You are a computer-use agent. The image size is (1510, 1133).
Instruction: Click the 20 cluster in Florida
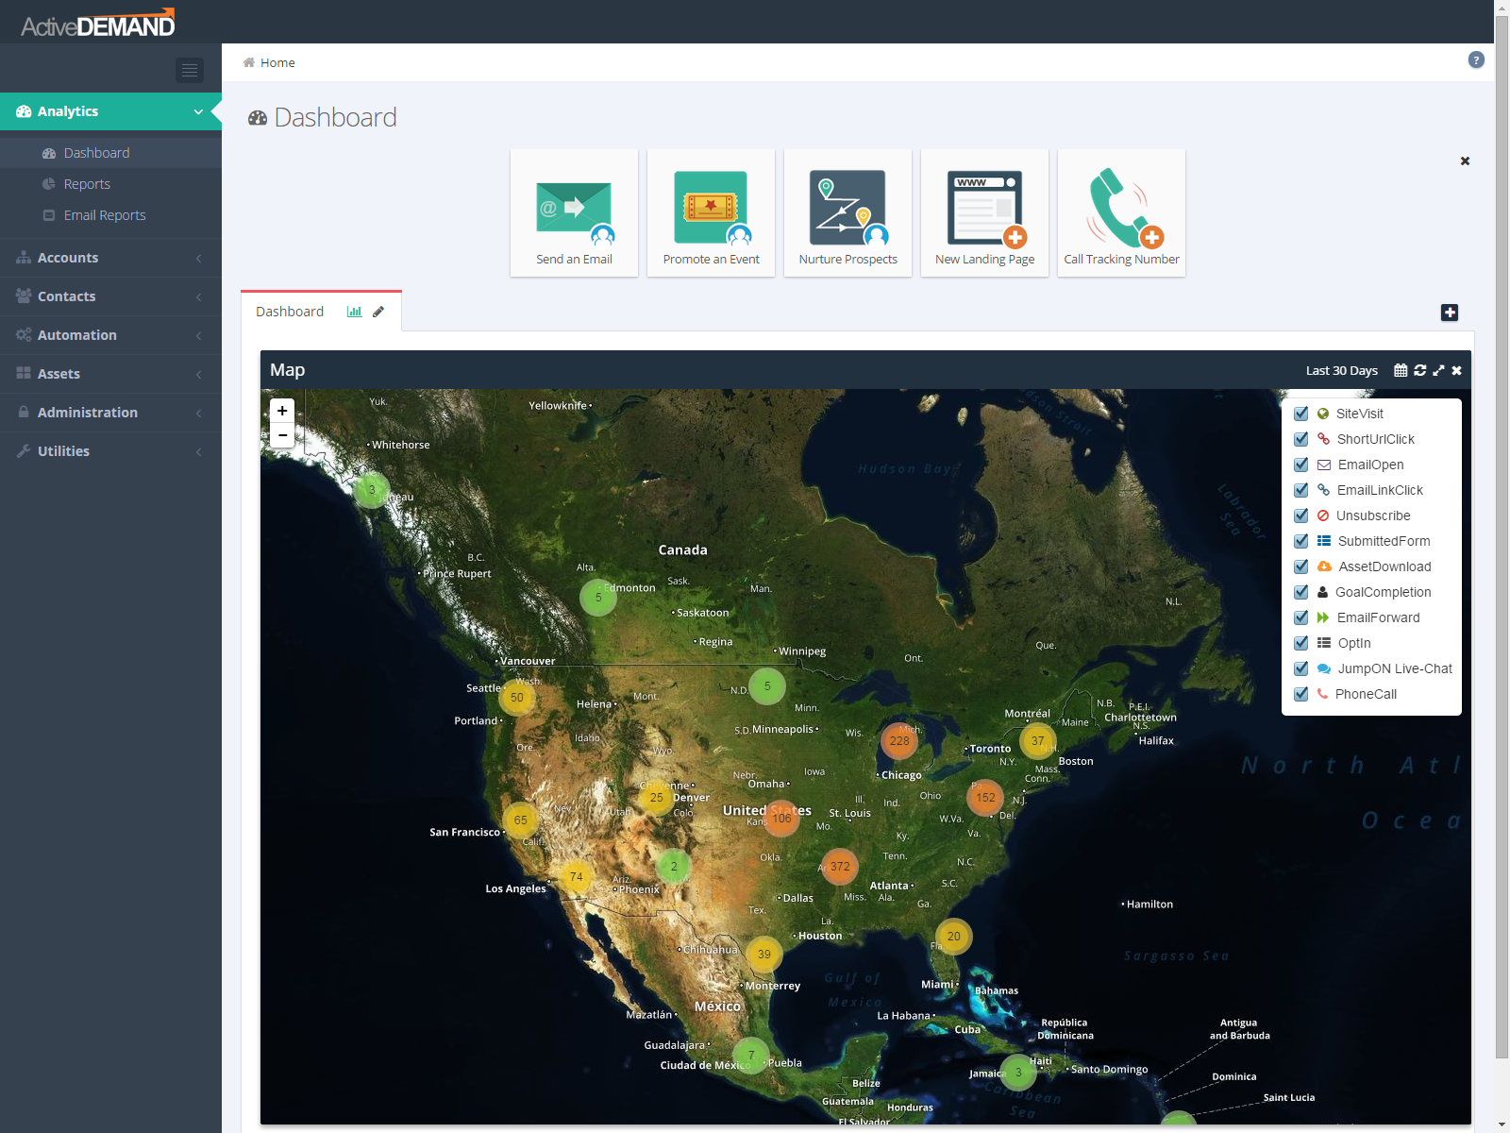pos(953,937)
